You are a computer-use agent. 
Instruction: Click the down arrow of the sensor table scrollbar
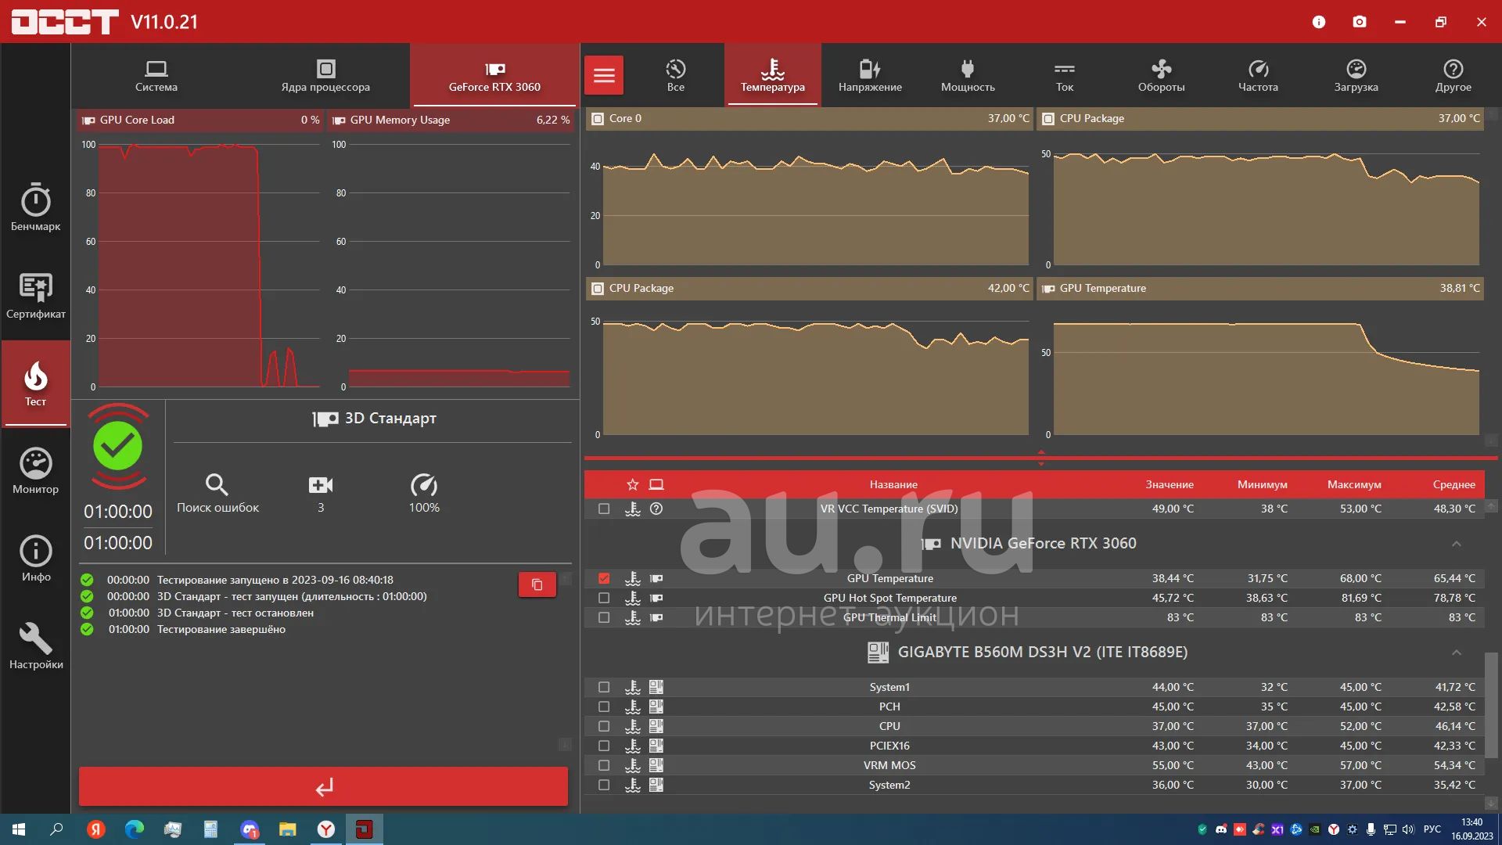point(1491,804)
